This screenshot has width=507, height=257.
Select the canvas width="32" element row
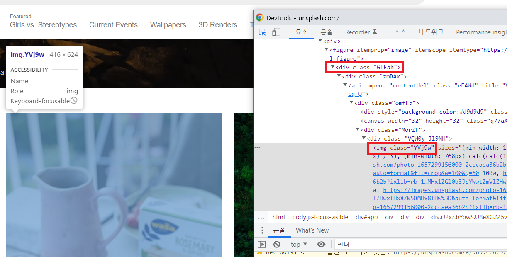click(x=434, y=121)
